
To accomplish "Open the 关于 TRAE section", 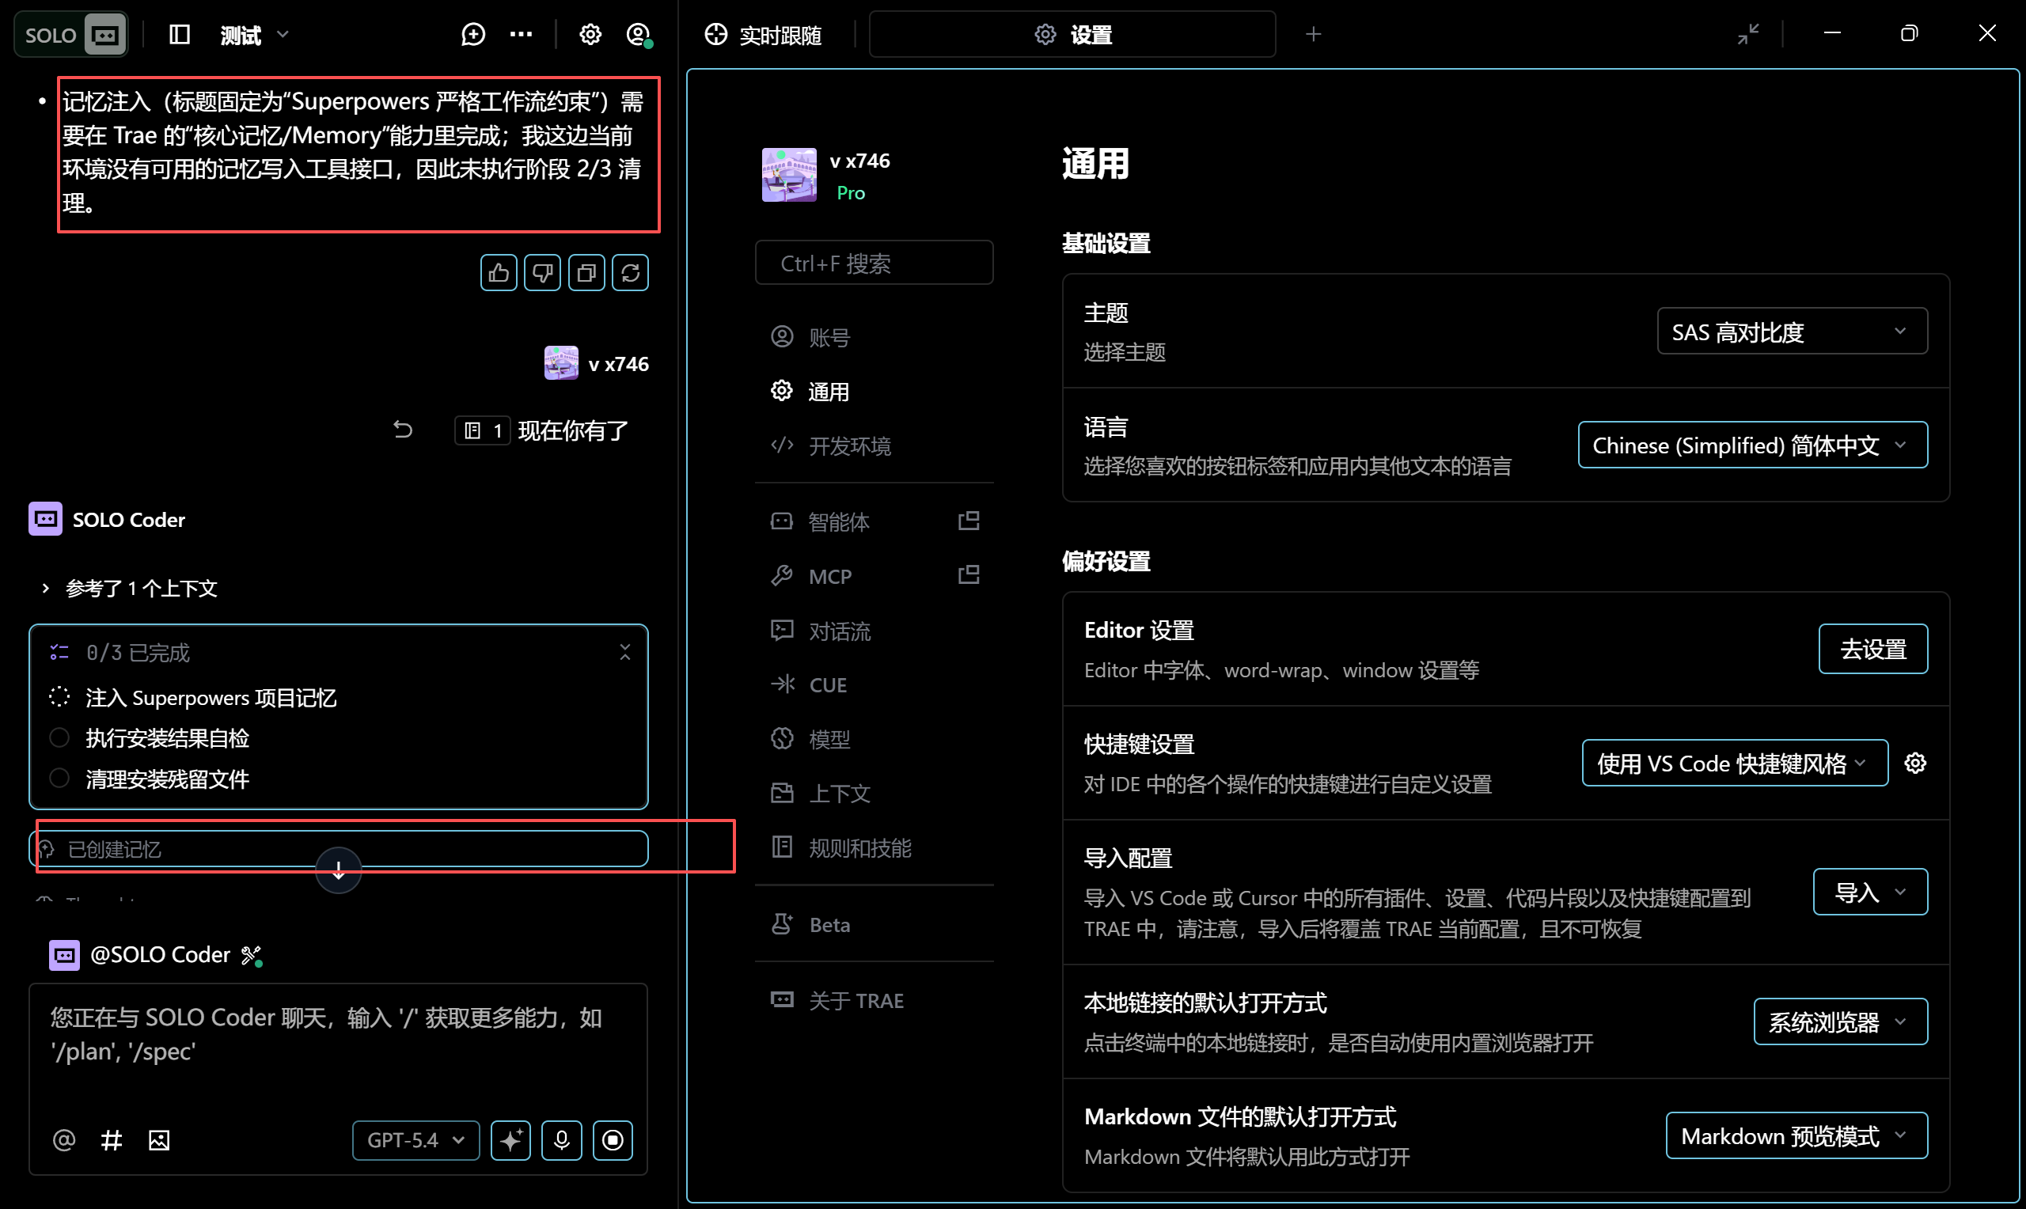I will 874,999.
